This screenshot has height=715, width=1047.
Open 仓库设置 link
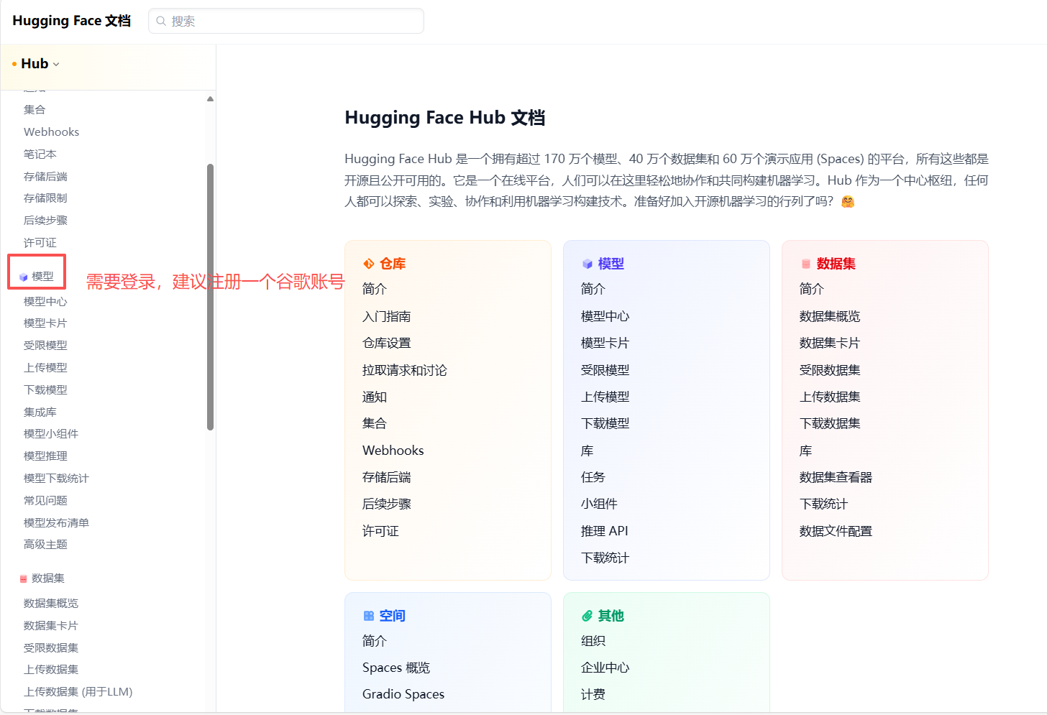[x=387, y=343]
